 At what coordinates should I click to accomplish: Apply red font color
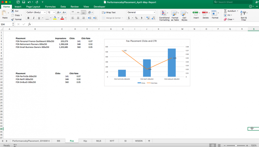click(62, 18)
